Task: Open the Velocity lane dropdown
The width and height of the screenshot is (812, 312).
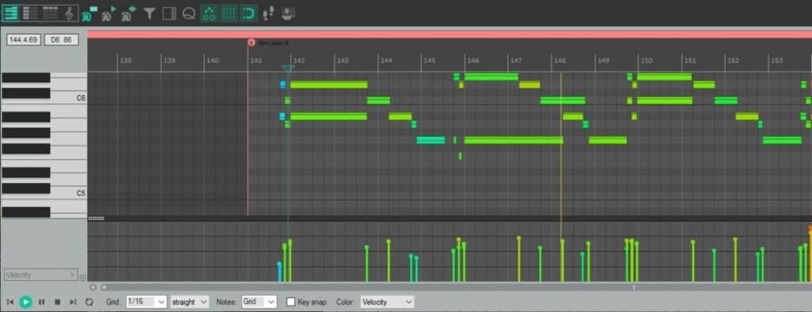Action: point(40,276)
